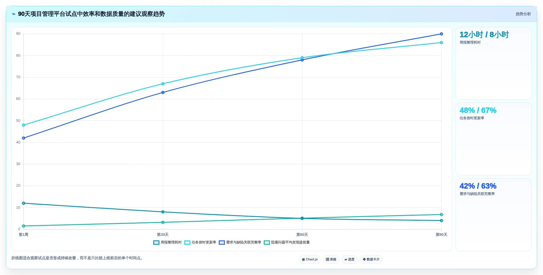Screen dimensions: 543x275
Task: Click the 需求与缺陷关联完整率 card caption
Action: tap(477, 194)
